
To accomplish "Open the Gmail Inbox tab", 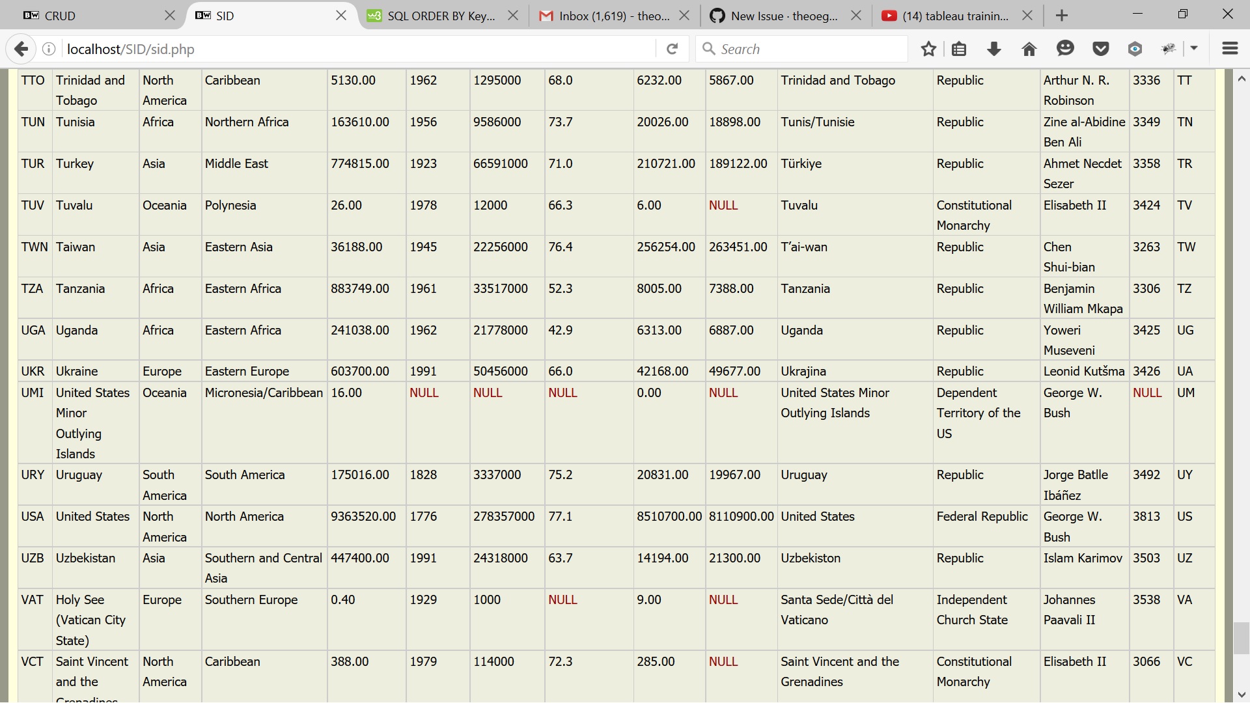I will pos(605,16).
